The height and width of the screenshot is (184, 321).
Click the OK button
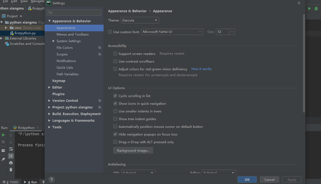click(x=247, y=179)
